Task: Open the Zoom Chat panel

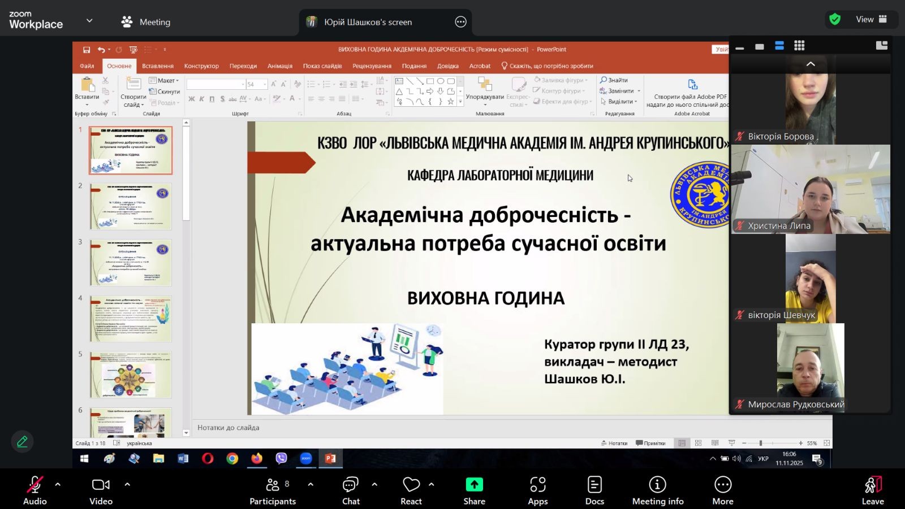Action: [x=351, y=490]
